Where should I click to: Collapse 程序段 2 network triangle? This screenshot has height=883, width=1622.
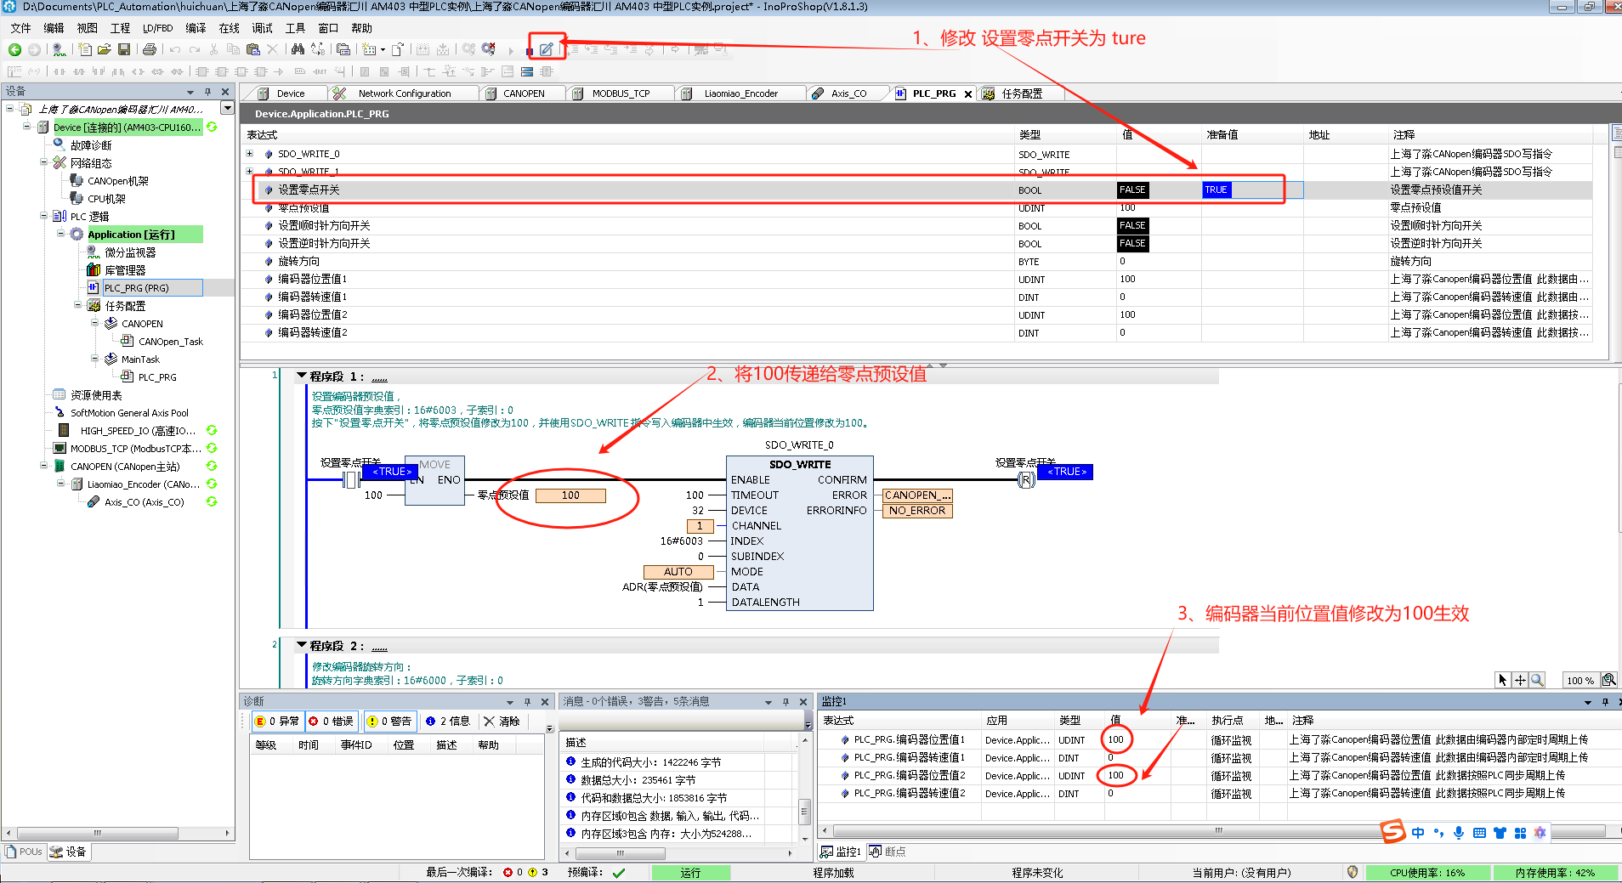pos(301,645)
